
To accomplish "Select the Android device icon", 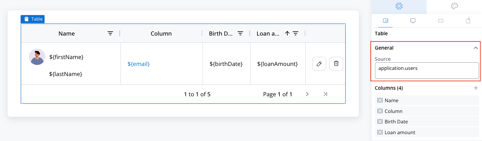I will point(441,21).
